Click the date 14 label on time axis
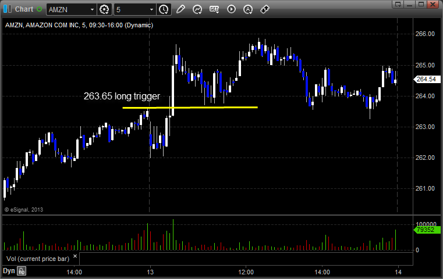Viewport: 443px width, 279px height. tap(398, 272)
